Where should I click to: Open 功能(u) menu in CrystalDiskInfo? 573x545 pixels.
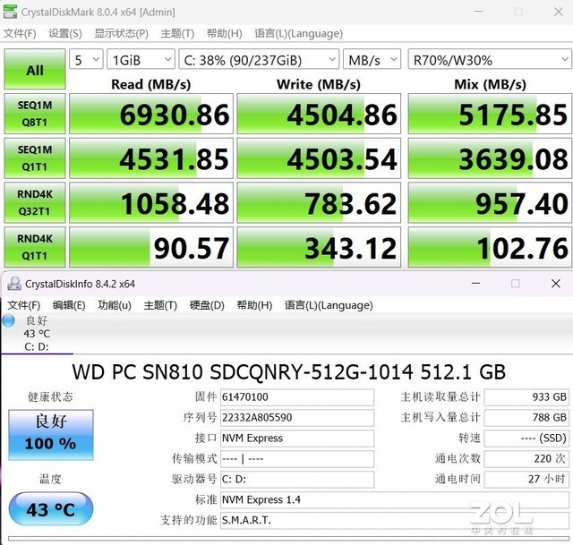coord(115,305)
